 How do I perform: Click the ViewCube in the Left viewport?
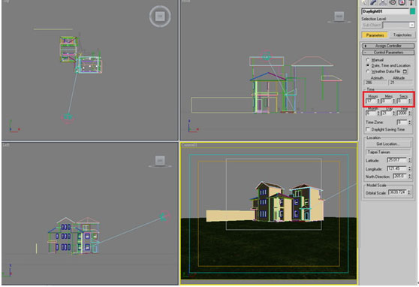160,162
